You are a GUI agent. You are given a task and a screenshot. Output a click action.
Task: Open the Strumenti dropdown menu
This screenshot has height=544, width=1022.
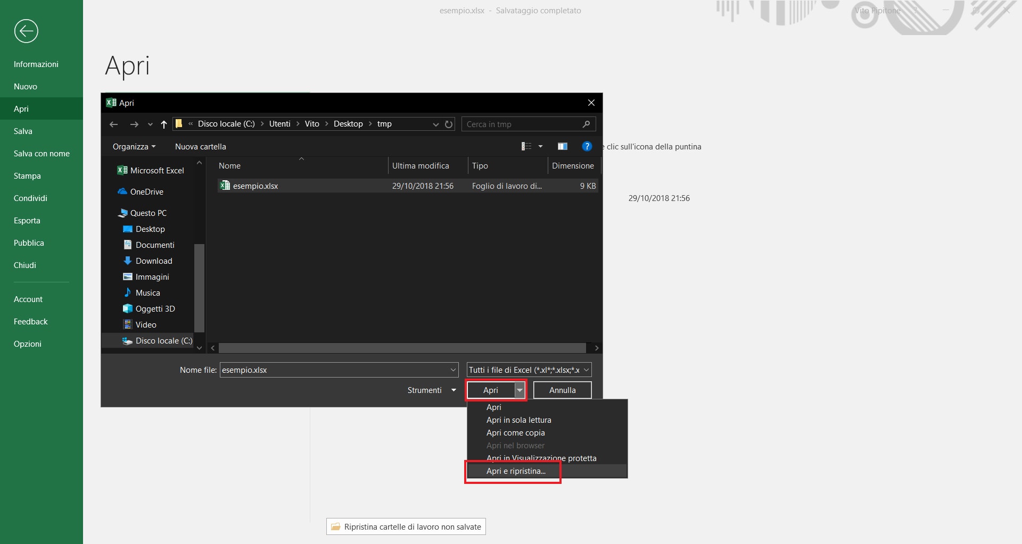pyautogui.click(x=432, y=390)
